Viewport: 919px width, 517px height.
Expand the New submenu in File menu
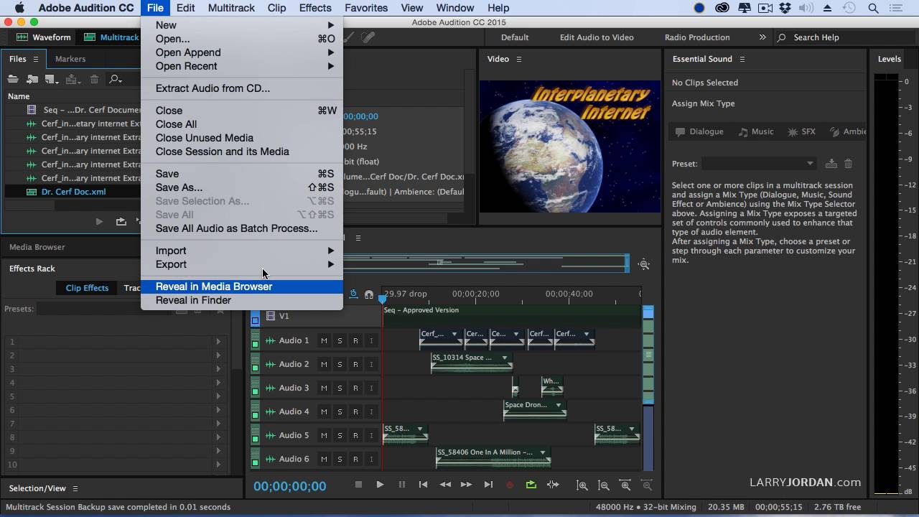pyautogui.click(x=242, y=25)
